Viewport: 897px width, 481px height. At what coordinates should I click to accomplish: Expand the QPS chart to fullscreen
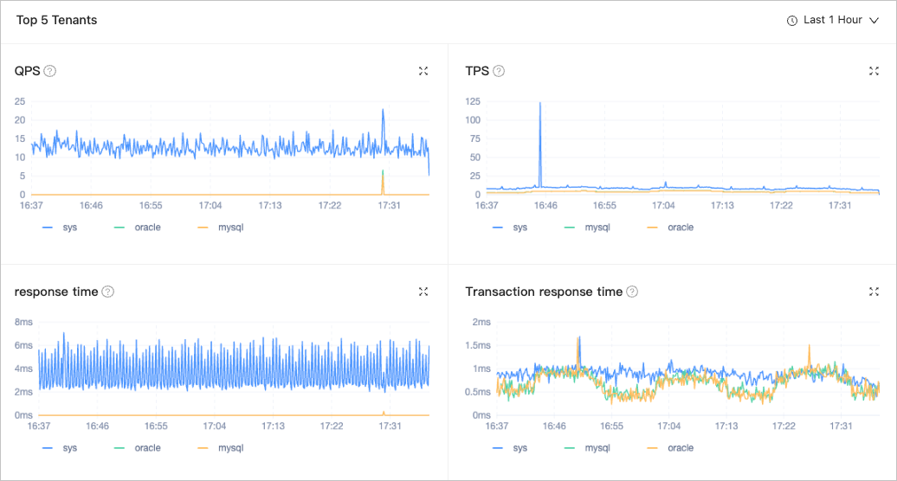pyautogui.click(x=423, y=71)
